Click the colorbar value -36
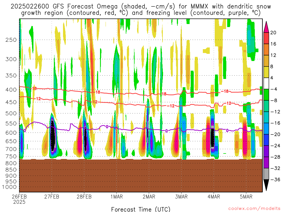Viewport: 283px width, 212px height. pos(275,179)
